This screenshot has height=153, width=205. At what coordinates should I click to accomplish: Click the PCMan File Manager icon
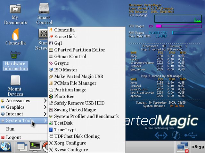pyautogui.click(x=51, y=83)
